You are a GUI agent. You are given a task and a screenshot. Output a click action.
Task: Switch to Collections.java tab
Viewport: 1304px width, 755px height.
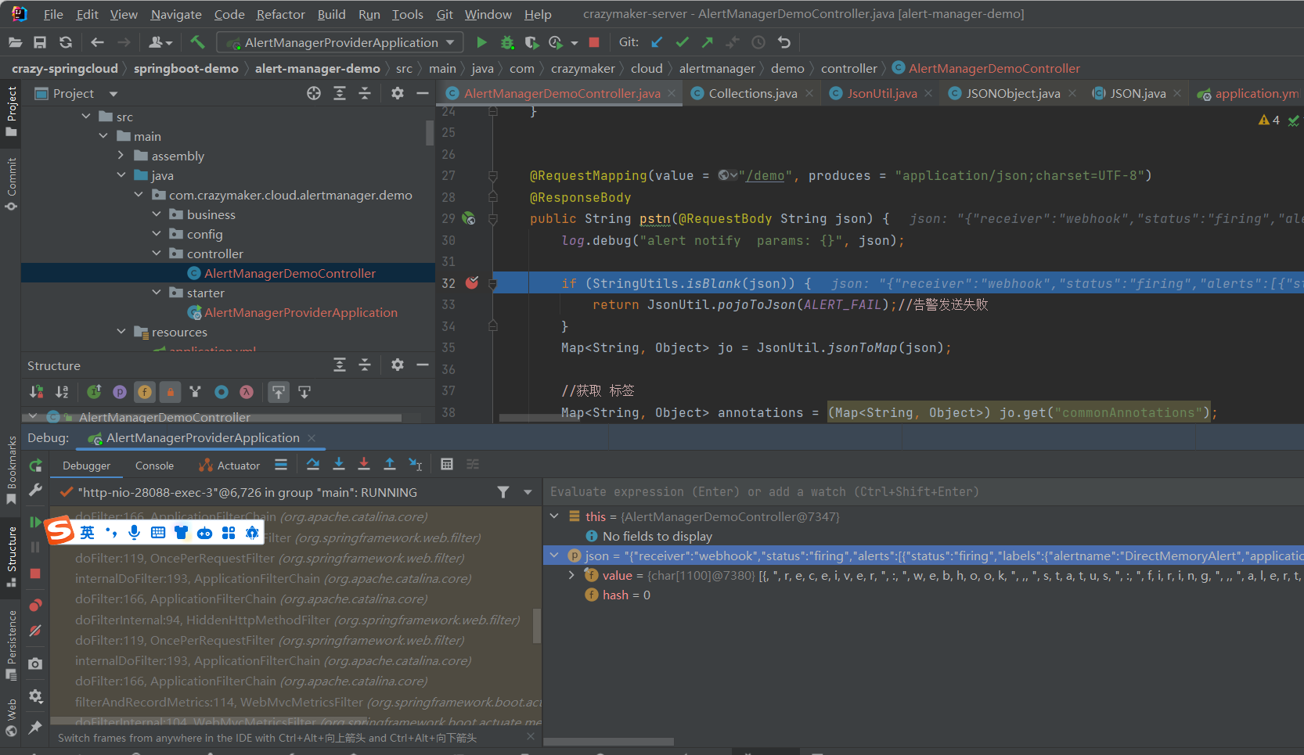coord(752,93)
